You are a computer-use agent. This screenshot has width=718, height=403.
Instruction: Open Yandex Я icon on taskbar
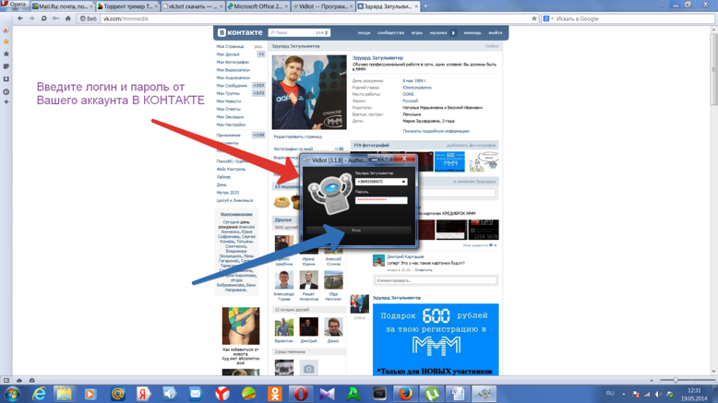coord(143,394)
